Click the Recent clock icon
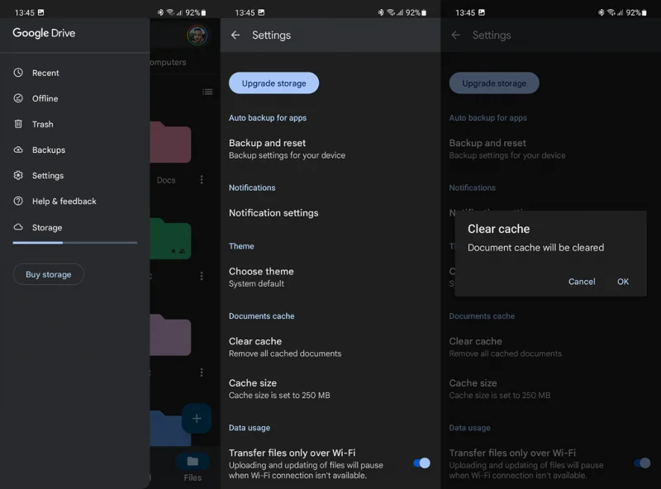The width and height of the screenshot is (661, 489). coord(18,73)
